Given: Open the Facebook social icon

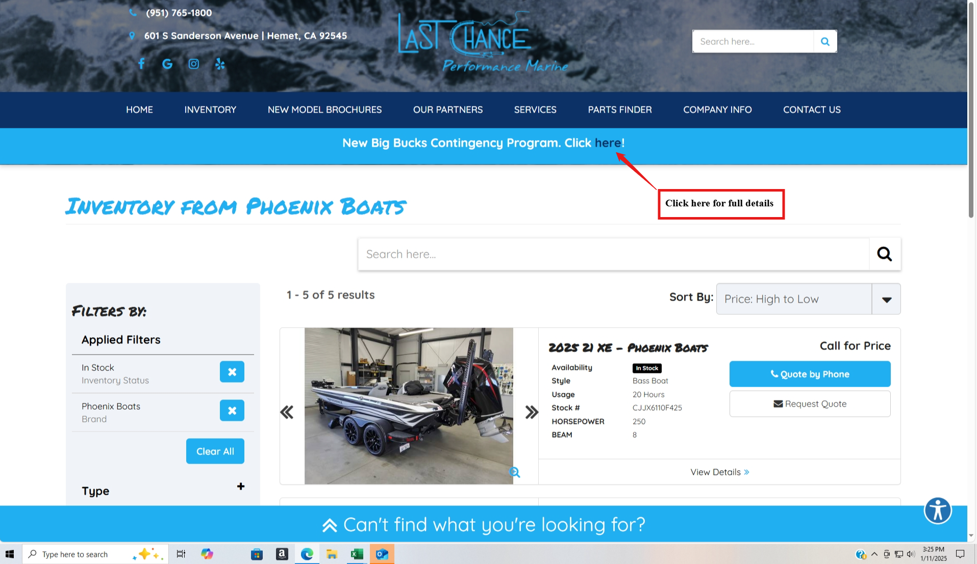Looking at the screenshot, I should pos(141,64).
